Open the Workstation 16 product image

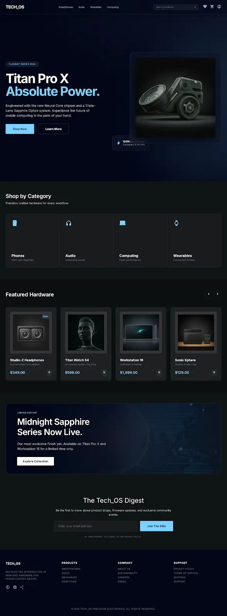tap(141, 332)
